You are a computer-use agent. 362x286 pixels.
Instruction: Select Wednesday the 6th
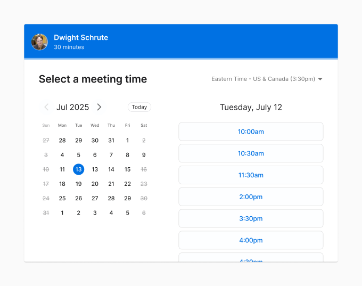[95, 155]
